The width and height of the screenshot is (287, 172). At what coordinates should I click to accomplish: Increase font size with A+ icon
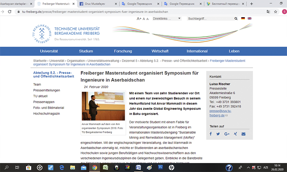click(x=139, y=19)
